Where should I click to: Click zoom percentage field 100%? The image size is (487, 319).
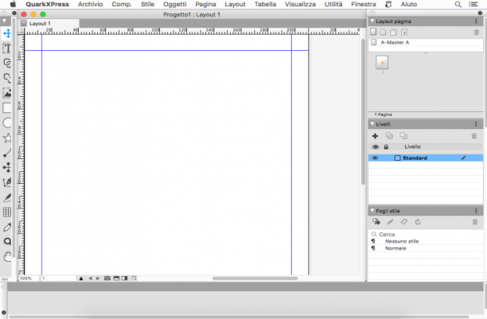click(29, 278)
